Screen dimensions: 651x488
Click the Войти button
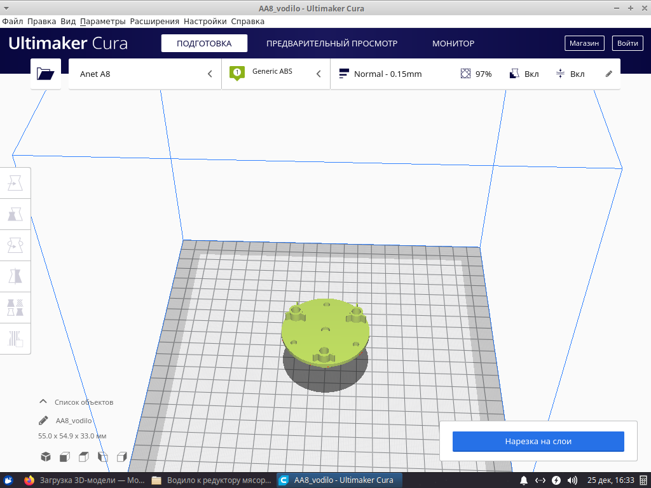pos(627,43)
